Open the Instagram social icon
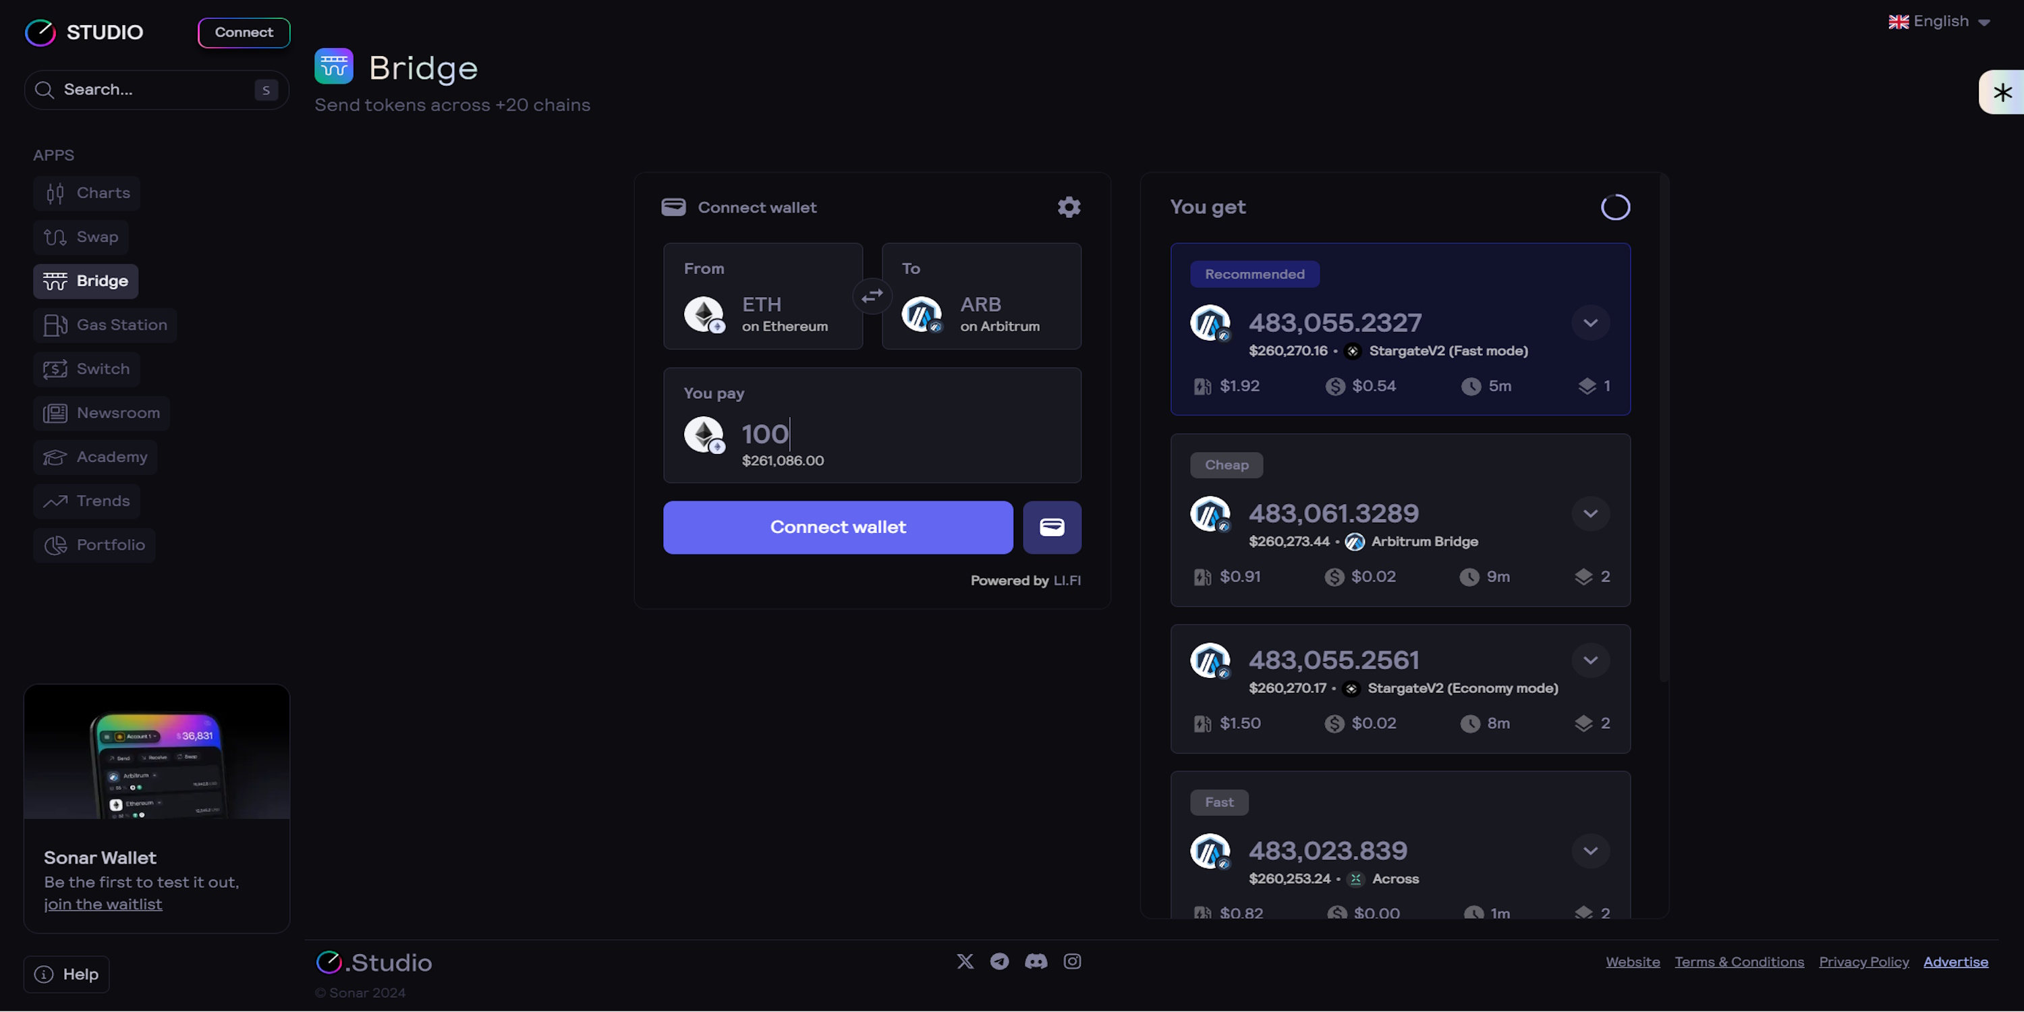Image resolution: width=2024 pixels, height=1012 pixels. (1072, 961)
